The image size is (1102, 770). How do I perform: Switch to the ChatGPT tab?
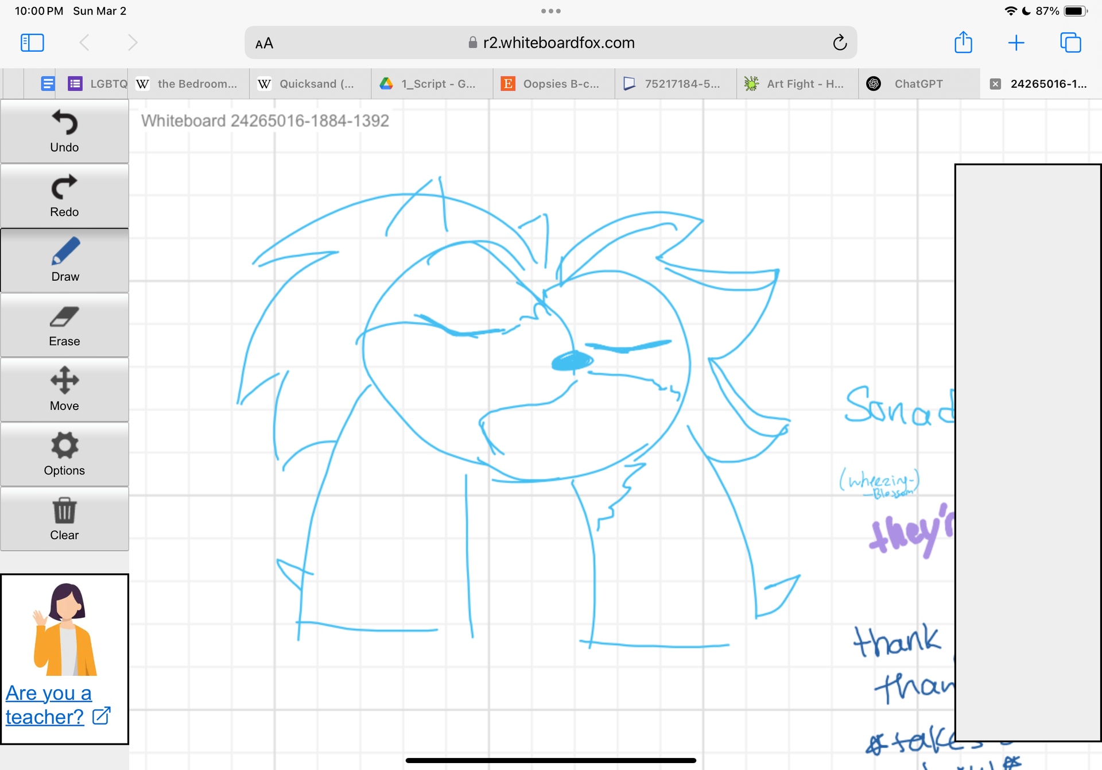918,84
